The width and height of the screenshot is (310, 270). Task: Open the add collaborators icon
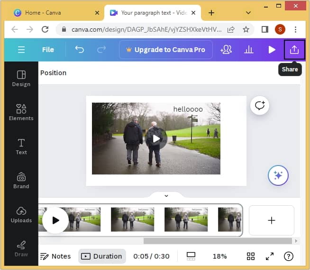226,50
